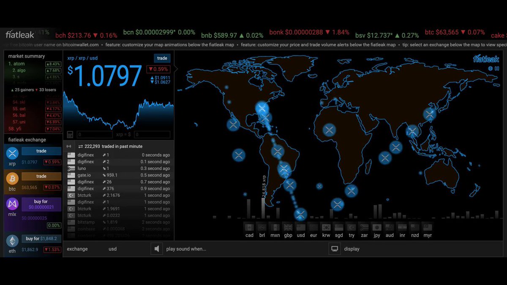Select the try currency flag

coord(352,227)
